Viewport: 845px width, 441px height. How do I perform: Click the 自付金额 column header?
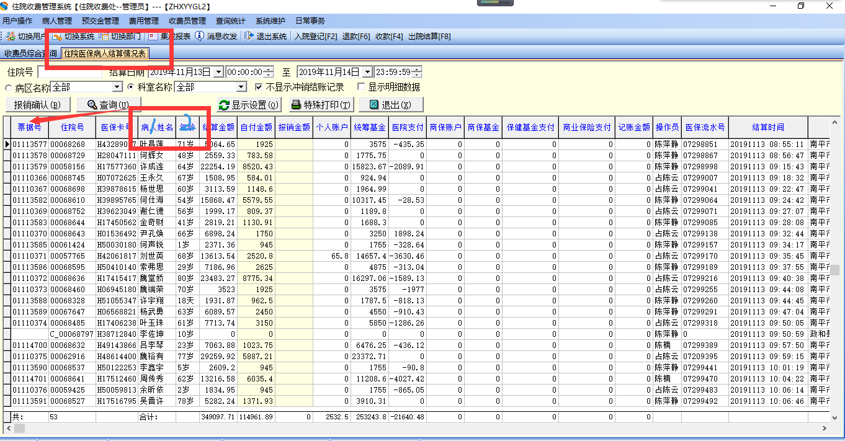click(256, 127)
